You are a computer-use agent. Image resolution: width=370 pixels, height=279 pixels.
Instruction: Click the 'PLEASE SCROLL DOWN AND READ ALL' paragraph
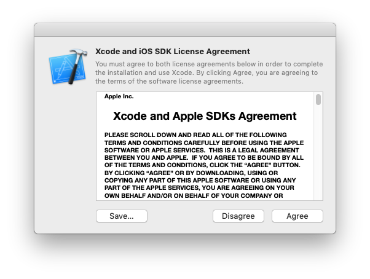204,165
